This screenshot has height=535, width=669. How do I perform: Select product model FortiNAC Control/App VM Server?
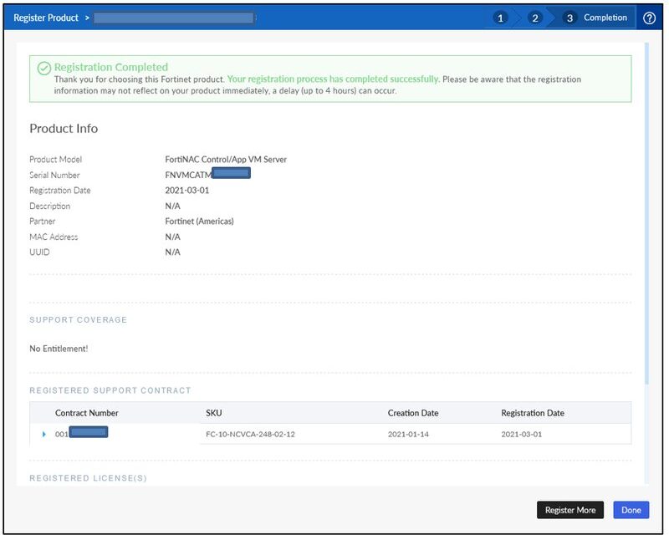click(x=226, y=160)
